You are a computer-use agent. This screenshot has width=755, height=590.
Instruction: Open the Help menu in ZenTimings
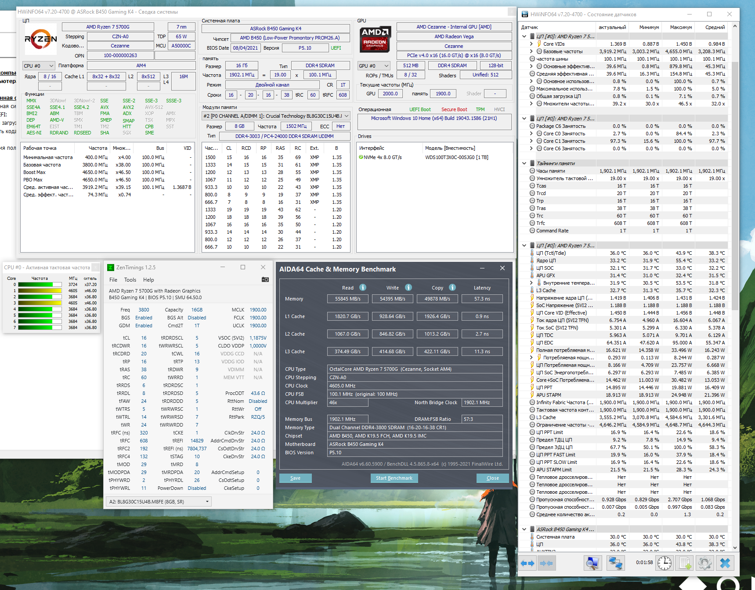tap(148, 280)
